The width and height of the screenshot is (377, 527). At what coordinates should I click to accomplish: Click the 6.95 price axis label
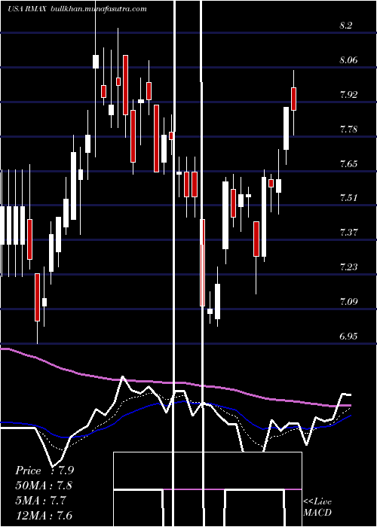348,336
